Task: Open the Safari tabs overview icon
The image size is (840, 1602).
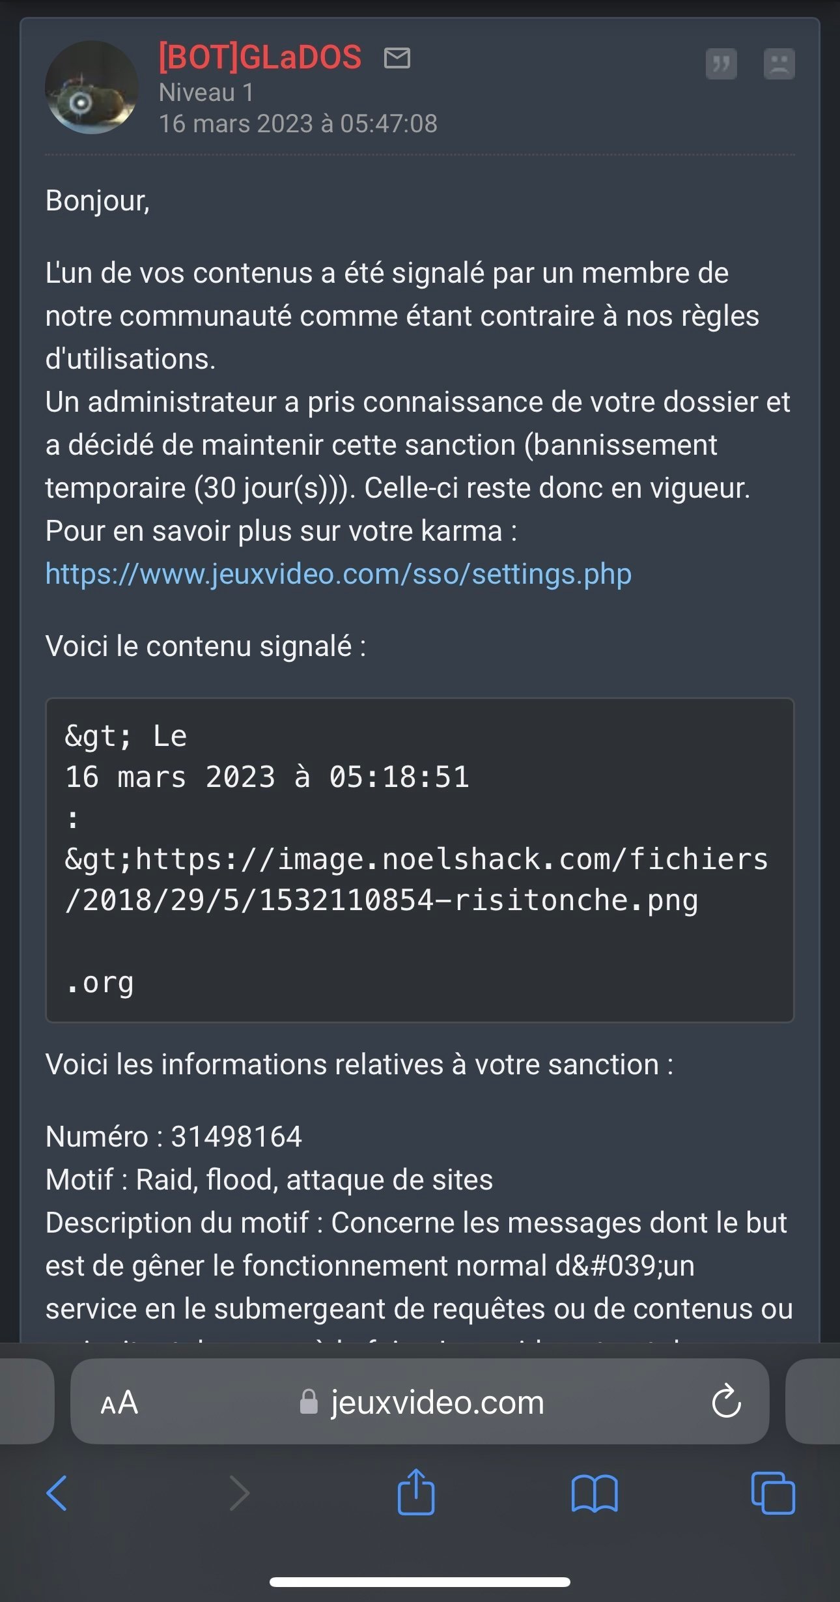Action: [x=773, y=1493]
